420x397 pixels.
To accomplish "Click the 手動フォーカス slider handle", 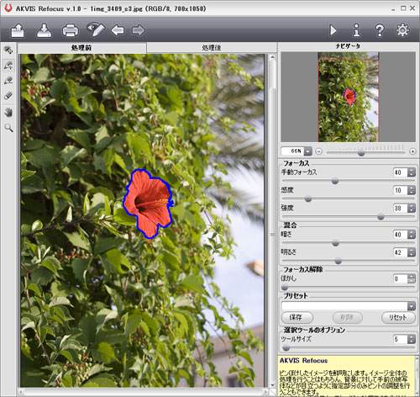I will pyautogui.click(x=335, y=181).
